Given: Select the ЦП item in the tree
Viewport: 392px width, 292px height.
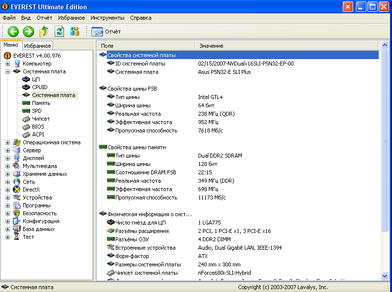Looking at the screenshot, I should point(36,79).
